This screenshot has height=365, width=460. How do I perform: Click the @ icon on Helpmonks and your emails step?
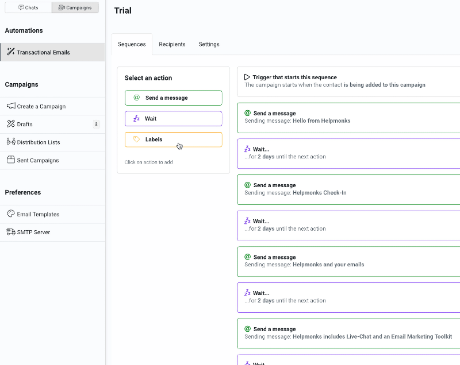pyautogui.click(x=248, y=257)
